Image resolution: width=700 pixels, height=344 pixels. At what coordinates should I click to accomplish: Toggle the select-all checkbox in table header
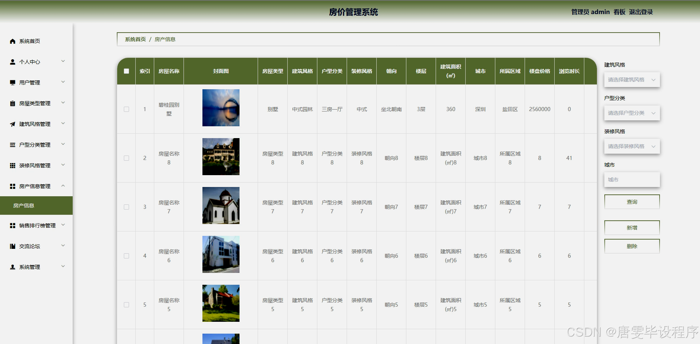(x=126, y=71)
